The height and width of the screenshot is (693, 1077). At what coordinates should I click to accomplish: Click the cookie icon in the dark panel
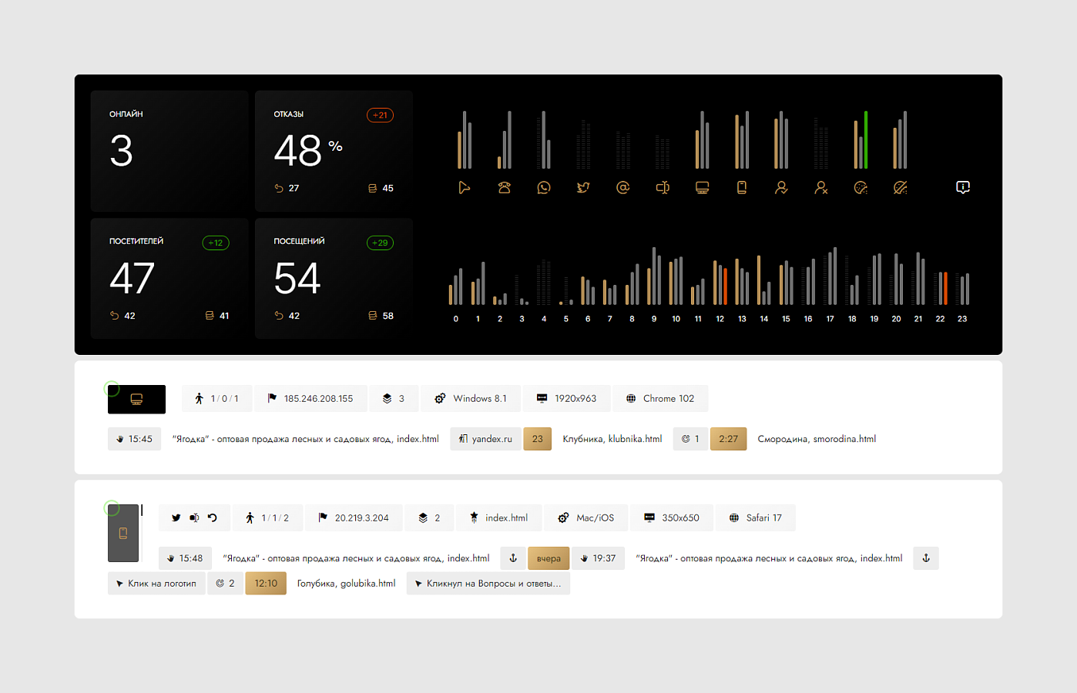coord(861,187)
